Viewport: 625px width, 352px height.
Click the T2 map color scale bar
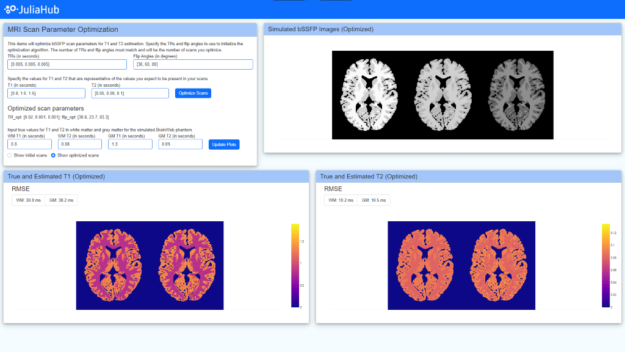click(606, 265)
